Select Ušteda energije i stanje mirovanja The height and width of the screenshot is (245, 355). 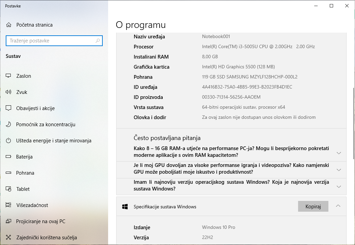click(x=54, y=140)
